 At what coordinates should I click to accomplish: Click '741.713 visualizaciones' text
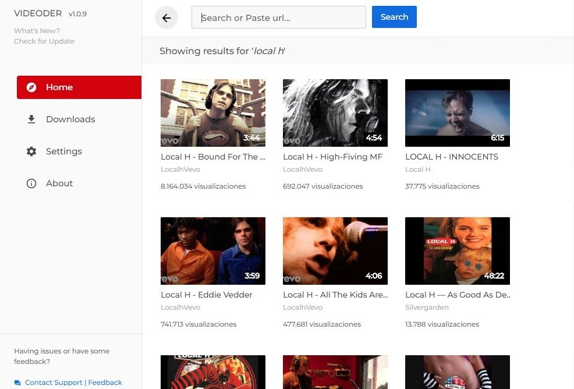click(199, 324)
